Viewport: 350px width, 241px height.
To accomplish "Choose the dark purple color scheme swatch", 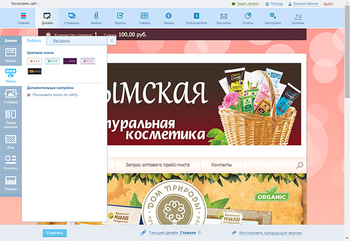I will (70, 61).
